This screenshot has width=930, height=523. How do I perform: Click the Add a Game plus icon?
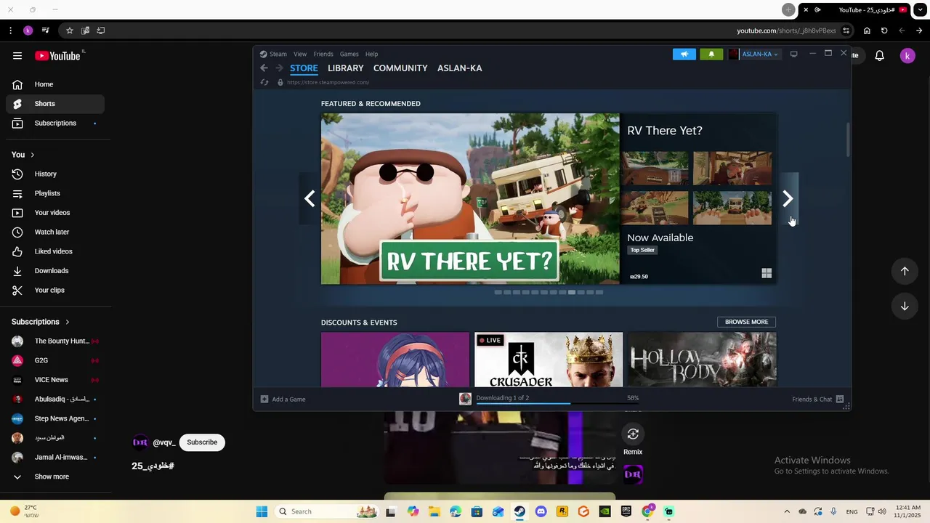(x=264, y=399)
